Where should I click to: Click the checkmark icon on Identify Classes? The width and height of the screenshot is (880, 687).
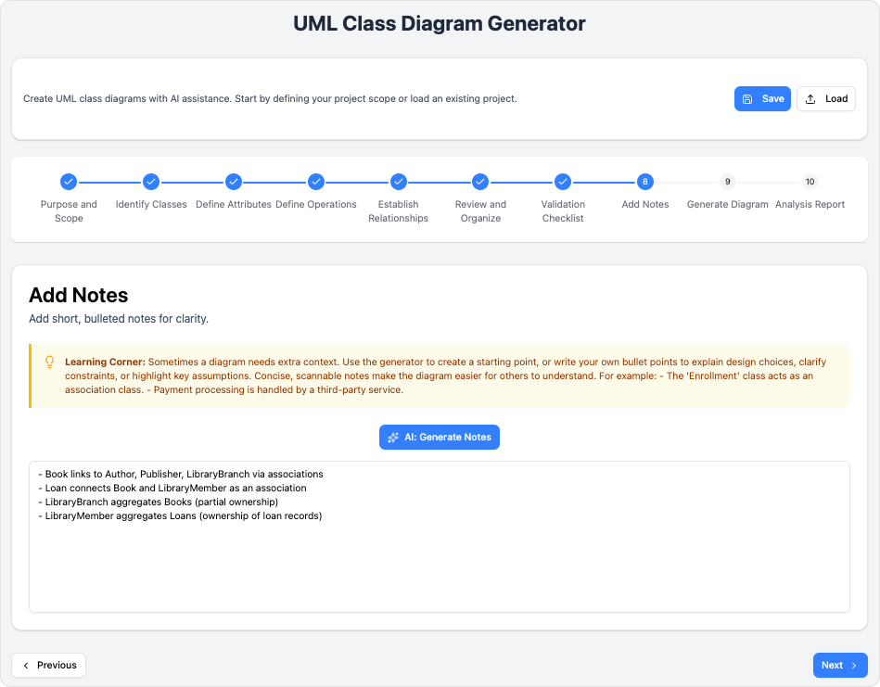(151, 182)
